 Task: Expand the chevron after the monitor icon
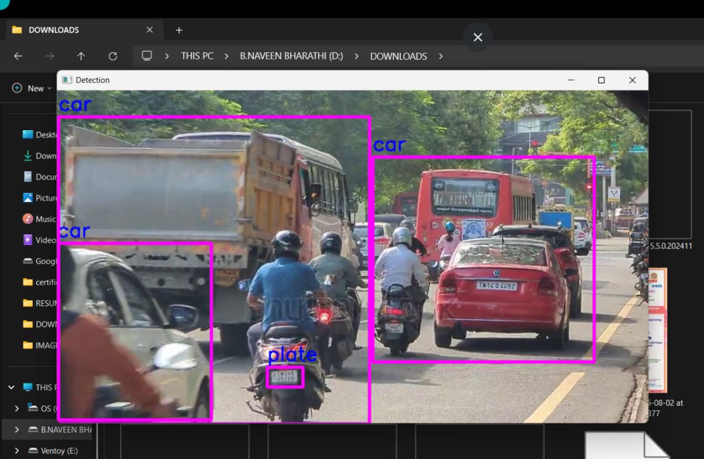167,56
